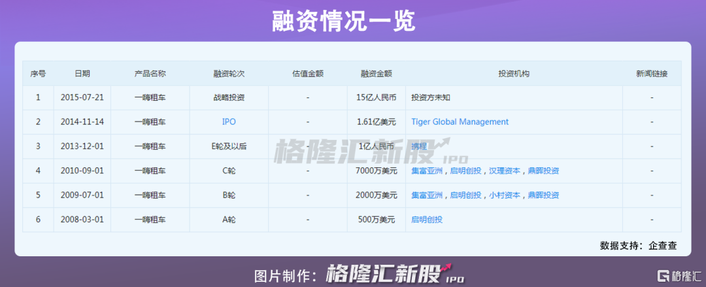Viewport: 706px width, 287px height.
Task: Open 小村资本 link in the B轮 row
Action: click(x=505, y=195)
